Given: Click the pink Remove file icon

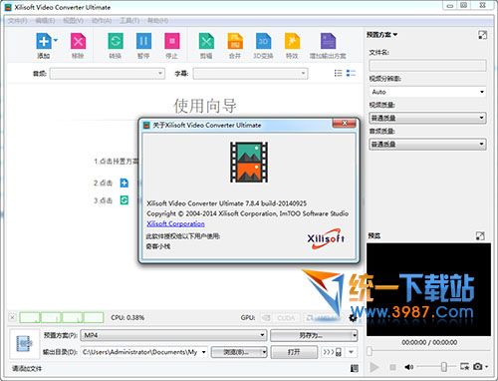Looking at the screenshot, I should pos(78,41).
